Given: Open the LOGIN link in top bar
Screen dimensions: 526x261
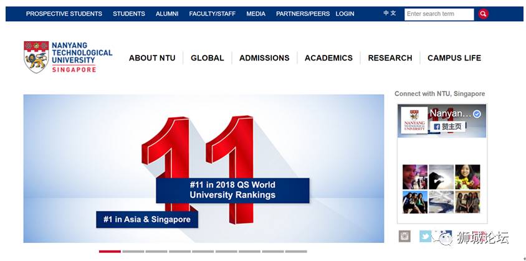Looking at the screenshot, I should [345, 14].
